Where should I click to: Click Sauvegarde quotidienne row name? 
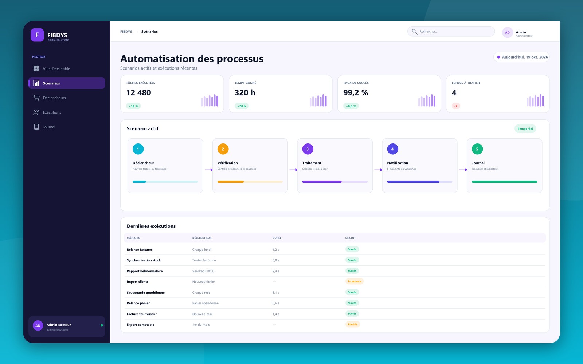point(146,293)
